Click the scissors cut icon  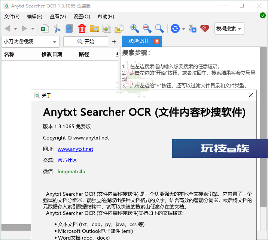(57, 28)
